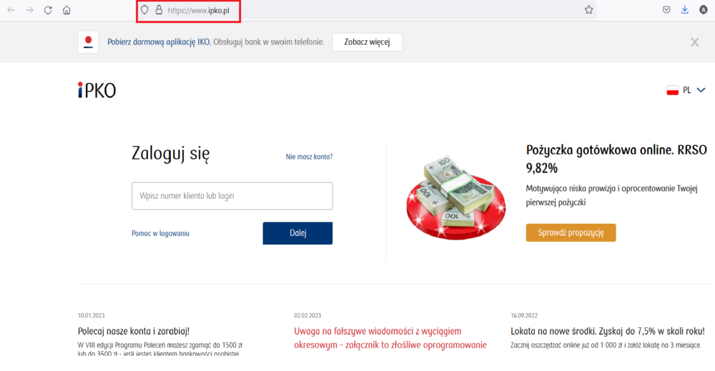Open 'Polecaj nasze konta i zarabiaj!' news

[134, 331]
